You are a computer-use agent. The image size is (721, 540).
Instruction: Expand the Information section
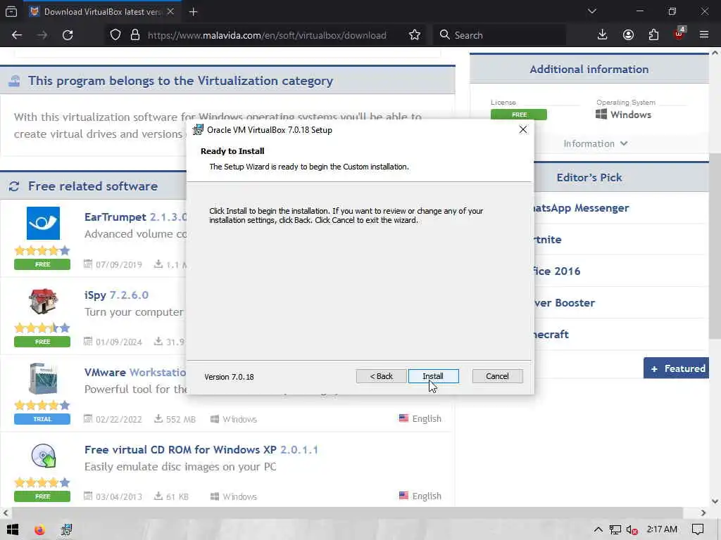596,143
